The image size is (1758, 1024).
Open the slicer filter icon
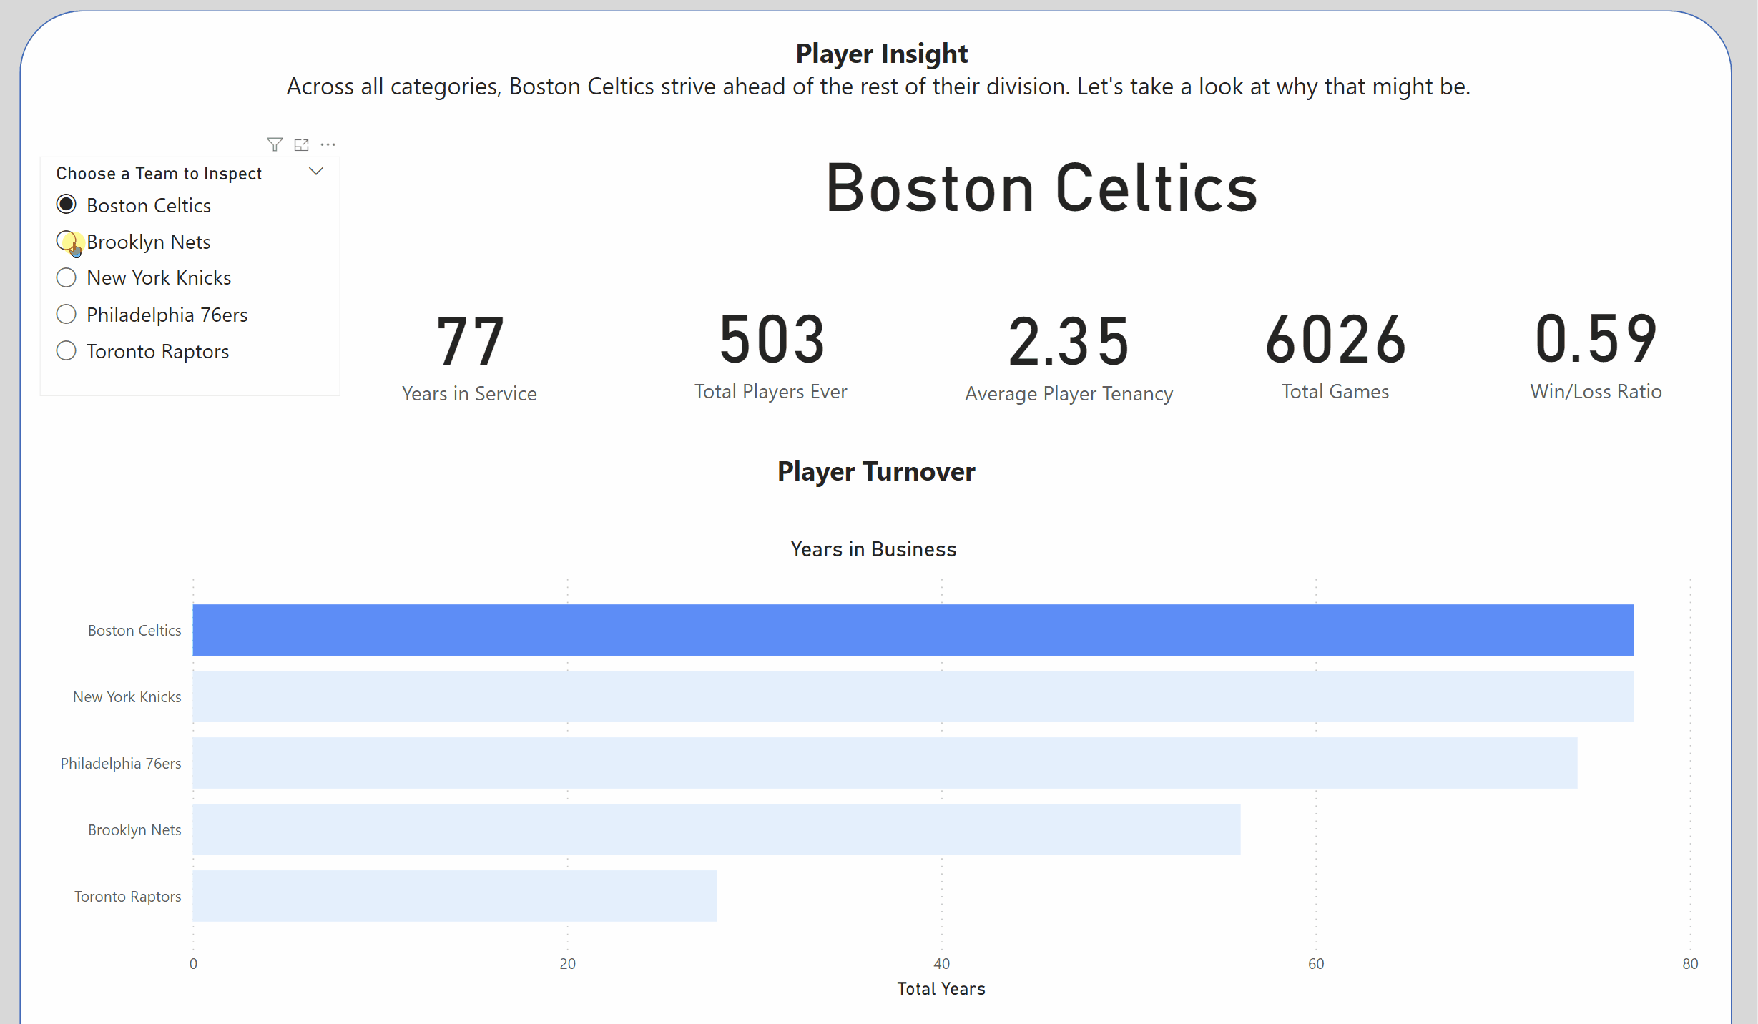tap(274, 144)
